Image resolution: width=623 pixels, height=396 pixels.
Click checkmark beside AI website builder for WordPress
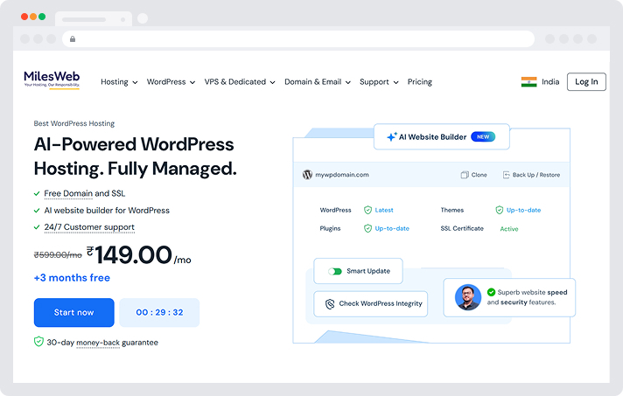pos(37,211)
